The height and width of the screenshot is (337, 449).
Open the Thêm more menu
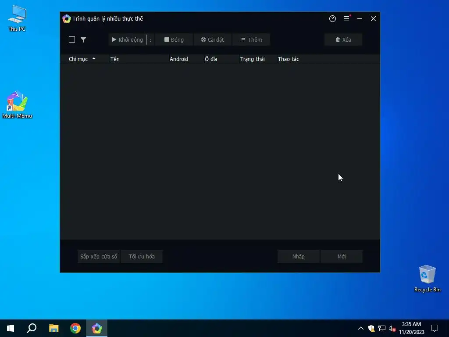pos(251,39)
